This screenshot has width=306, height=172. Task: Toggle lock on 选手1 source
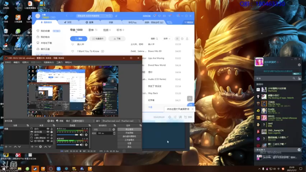tap(52, 129)
